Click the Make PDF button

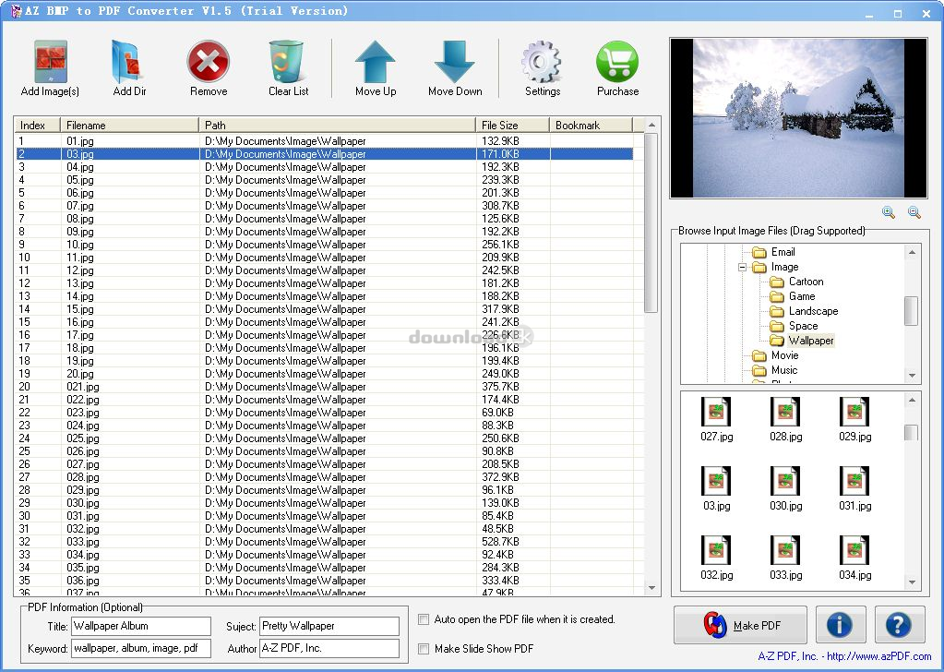point(740,625)
